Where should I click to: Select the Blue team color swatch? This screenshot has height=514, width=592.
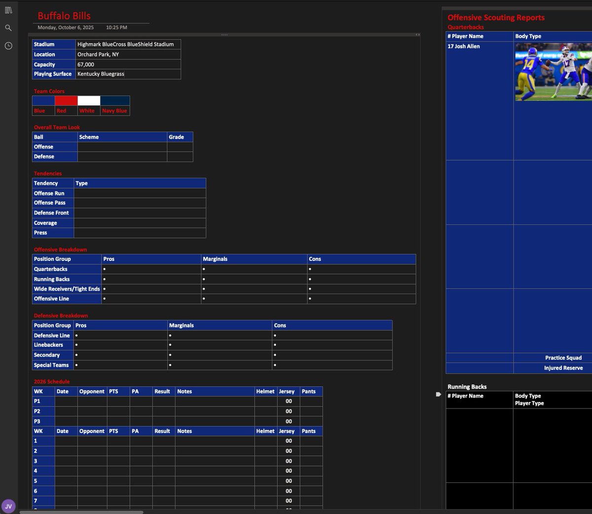43,101
